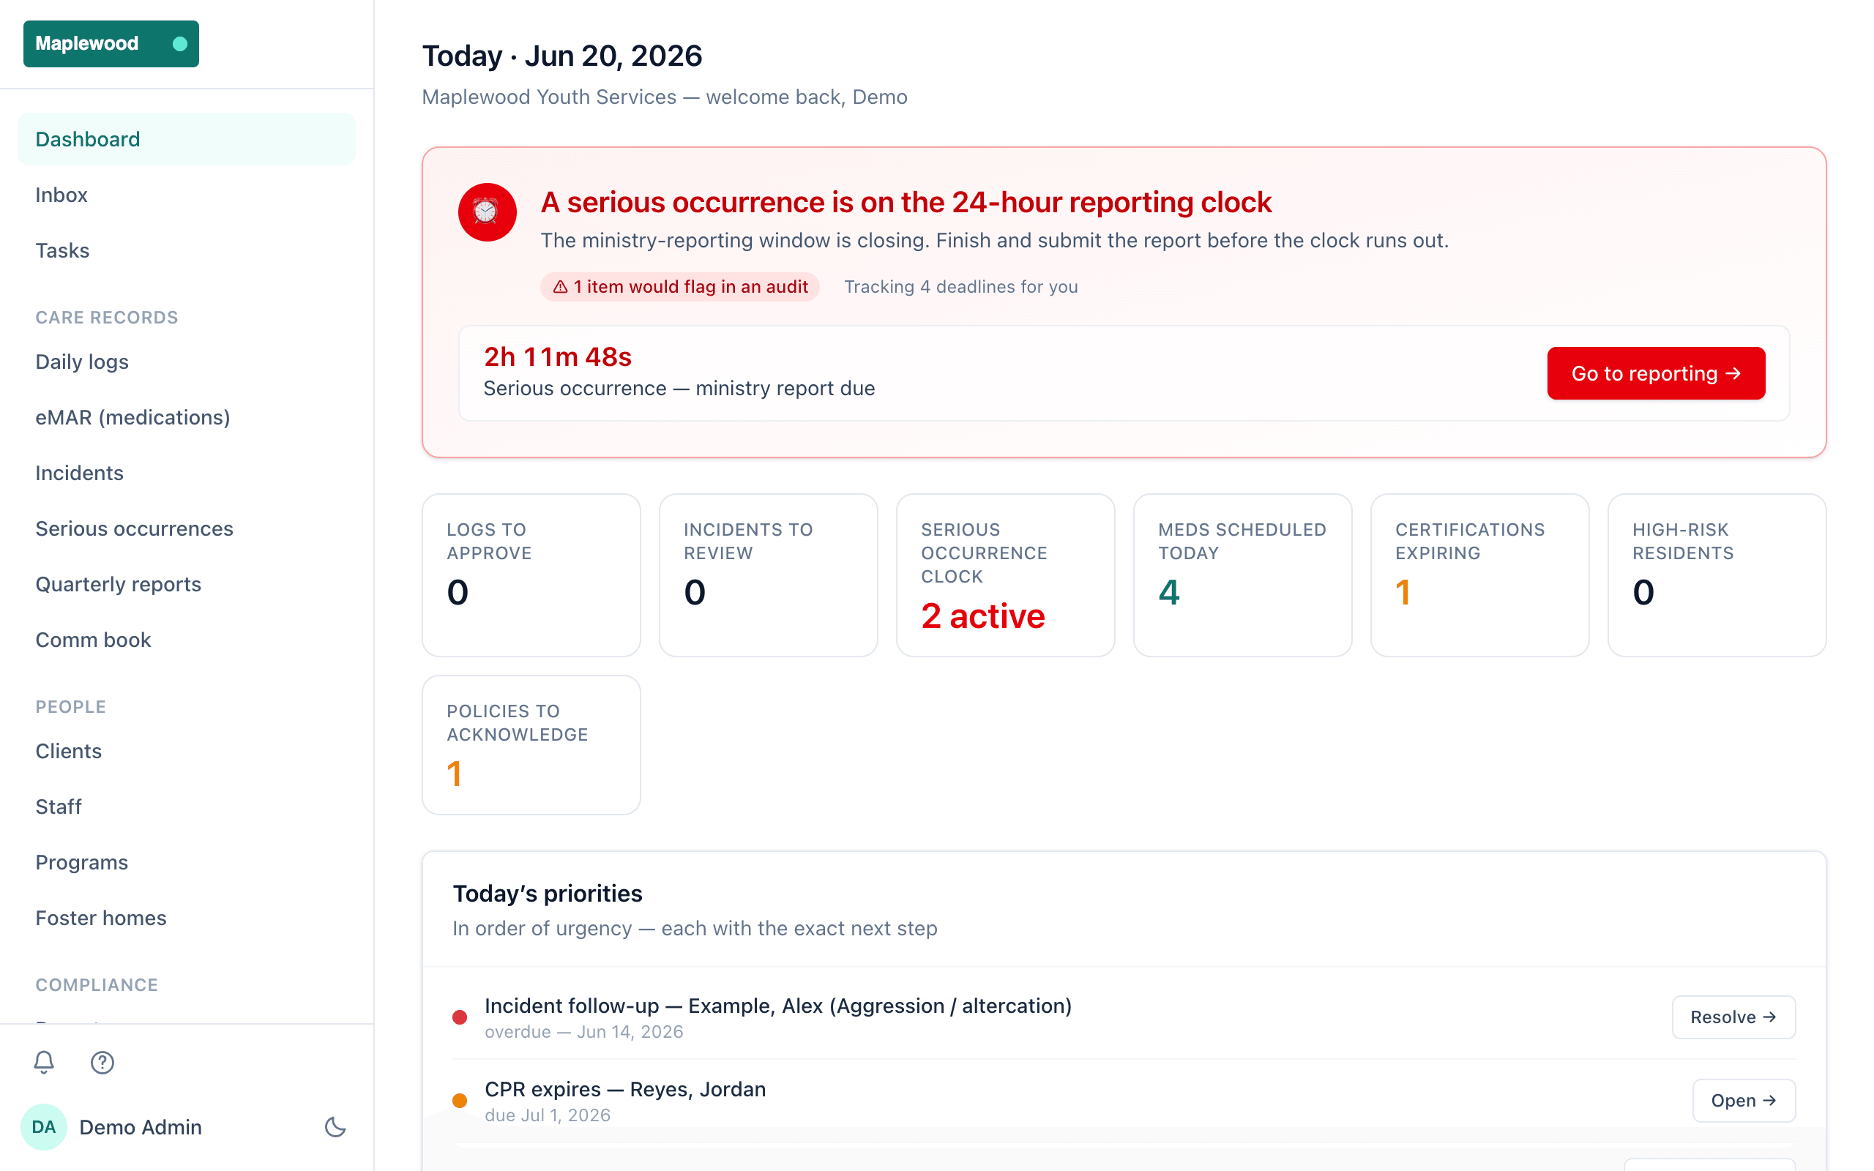1874x1171 pixels.
Task: Go to Tasks in the sidebar
Action: (187, 250)
